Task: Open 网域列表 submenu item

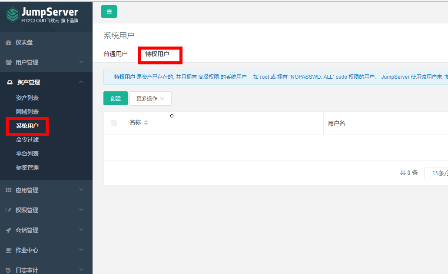Action: (x=27, y=112)
